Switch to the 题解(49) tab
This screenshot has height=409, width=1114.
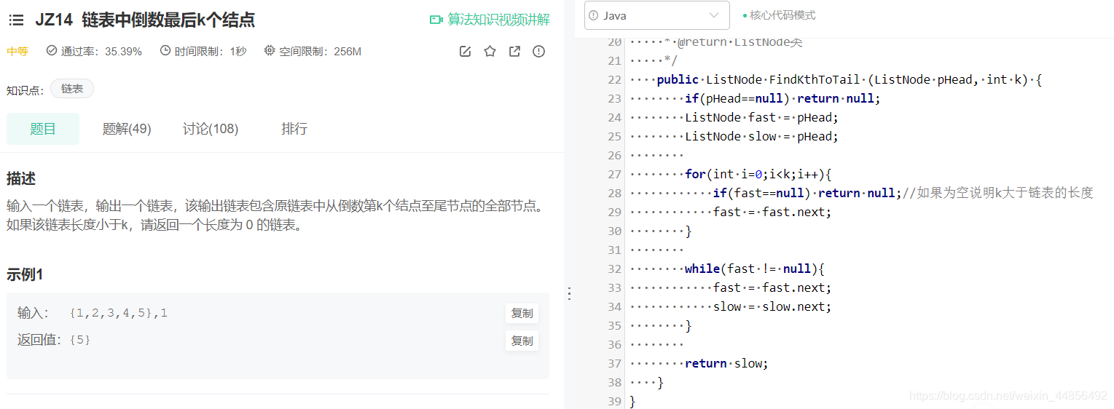coord(127,129)
